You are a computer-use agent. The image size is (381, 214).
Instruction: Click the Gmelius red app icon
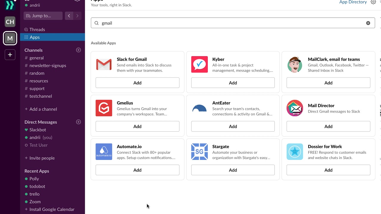[104, 108]
